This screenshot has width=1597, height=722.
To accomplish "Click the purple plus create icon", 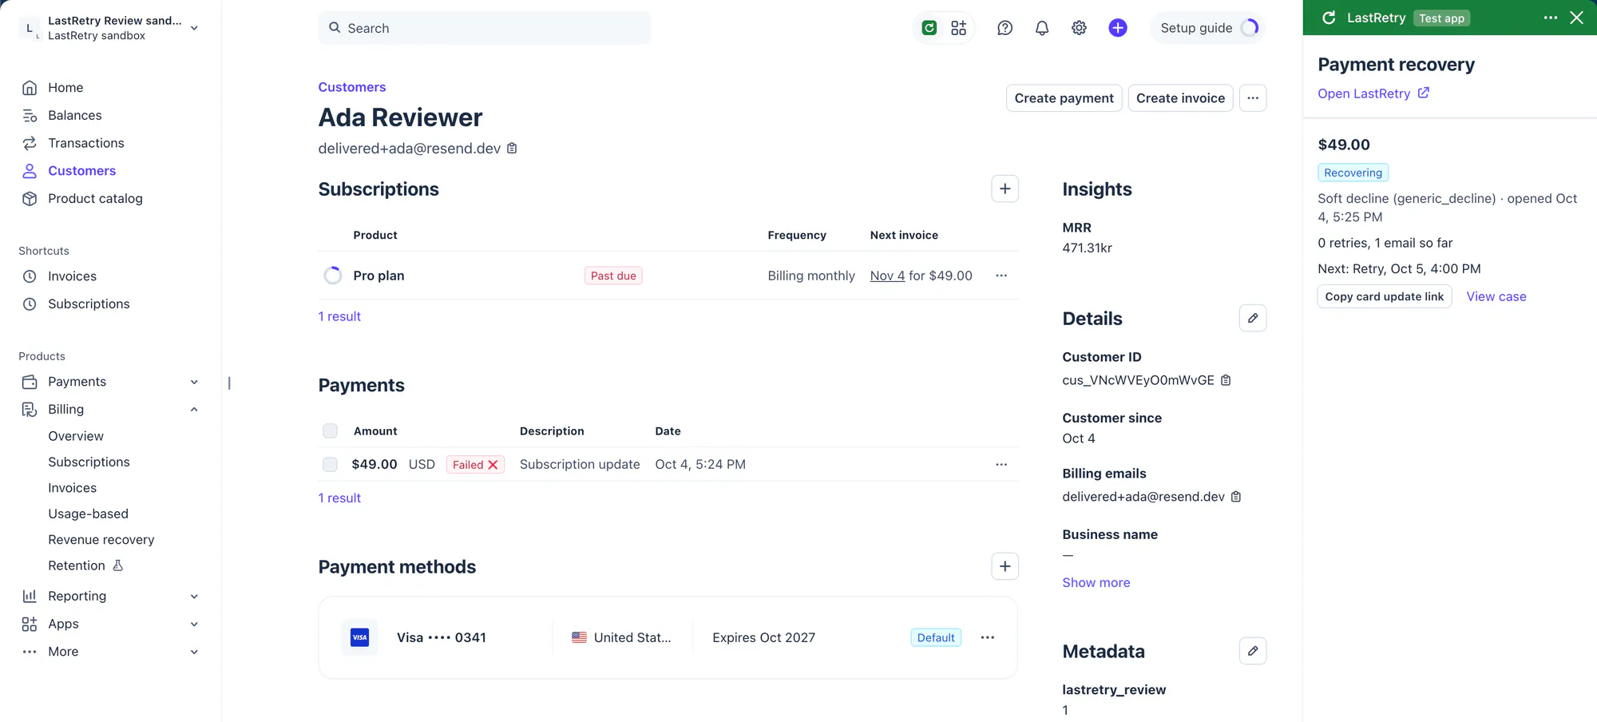I will point(1118,28).
